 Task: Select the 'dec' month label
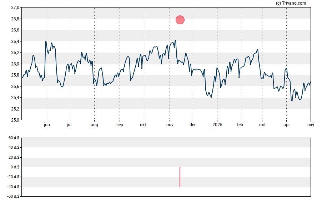point(193,125)
